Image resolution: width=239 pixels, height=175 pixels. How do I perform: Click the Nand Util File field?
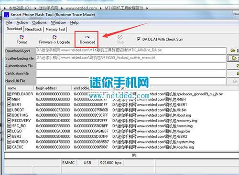pos(131,81)
